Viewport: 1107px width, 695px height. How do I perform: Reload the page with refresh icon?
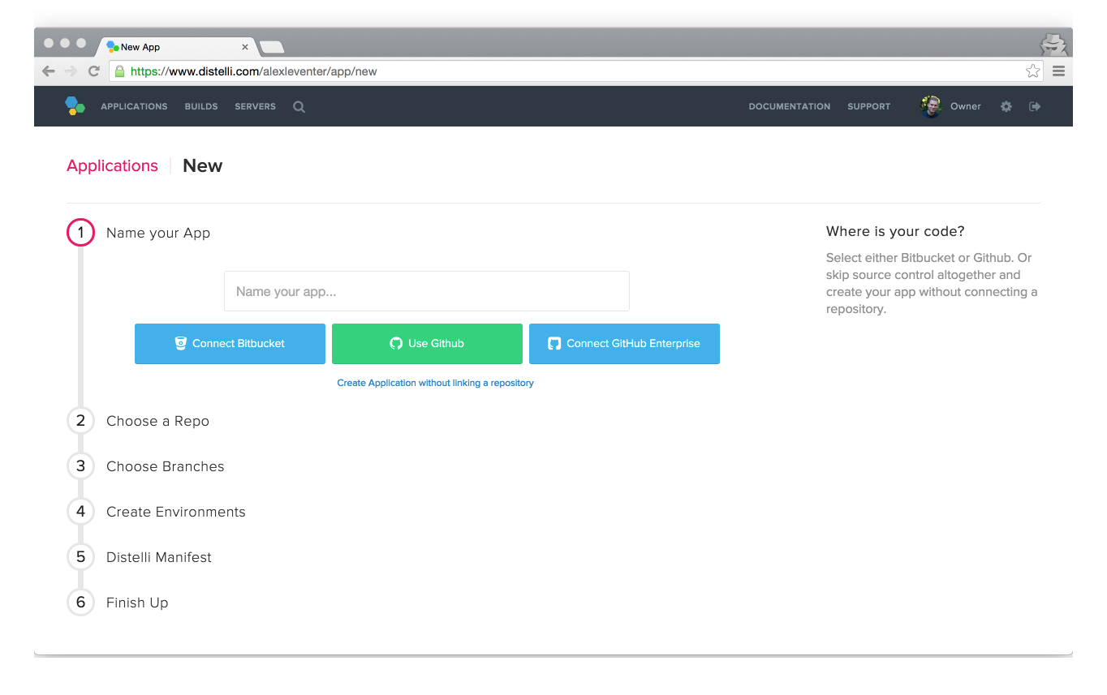coord(94,71)
